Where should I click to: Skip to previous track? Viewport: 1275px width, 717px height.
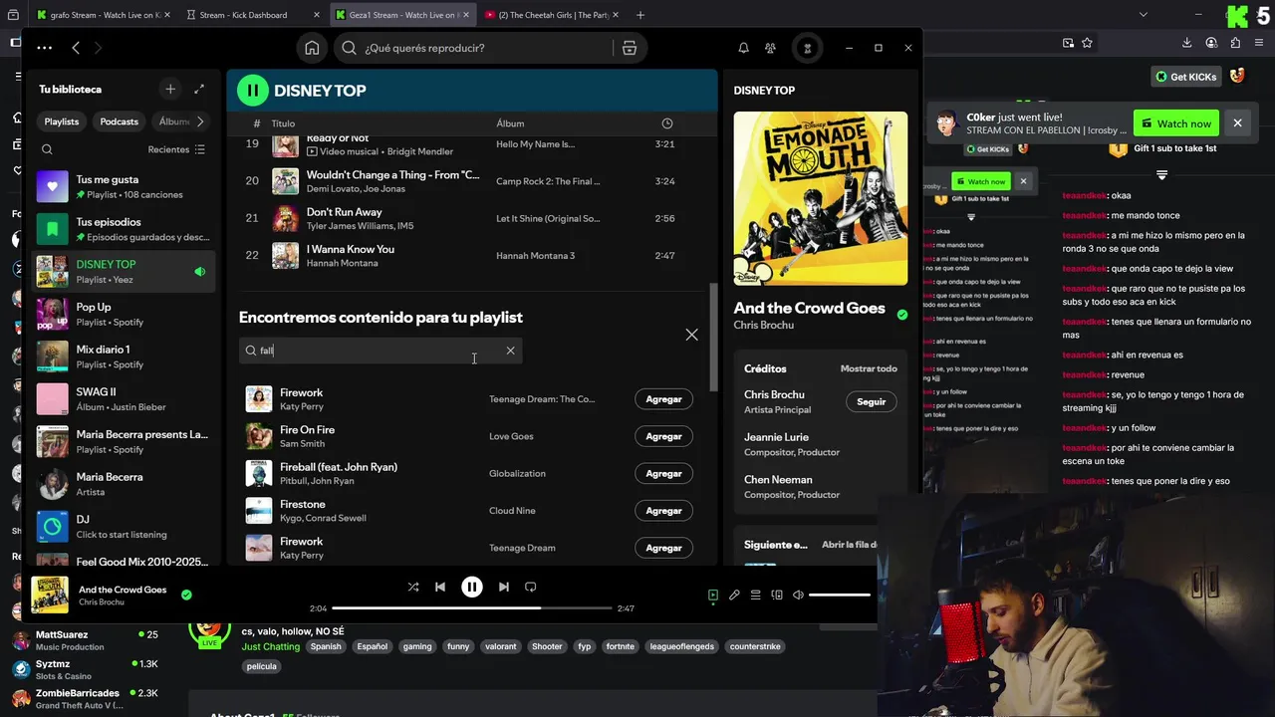[x=440, y=588]
